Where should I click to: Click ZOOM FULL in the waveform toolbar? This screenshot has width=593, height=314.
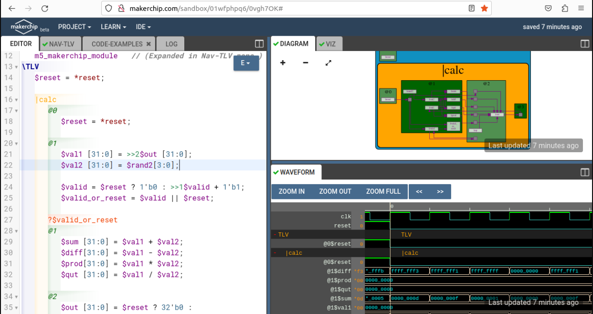pos(383,191)
